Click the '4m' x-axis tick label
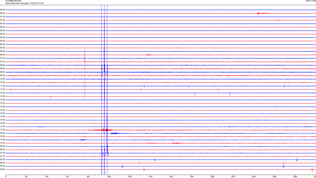 [x=47, y=177]
